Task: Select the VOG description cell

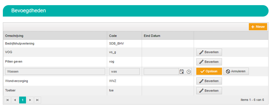Action: click(55, 52)
